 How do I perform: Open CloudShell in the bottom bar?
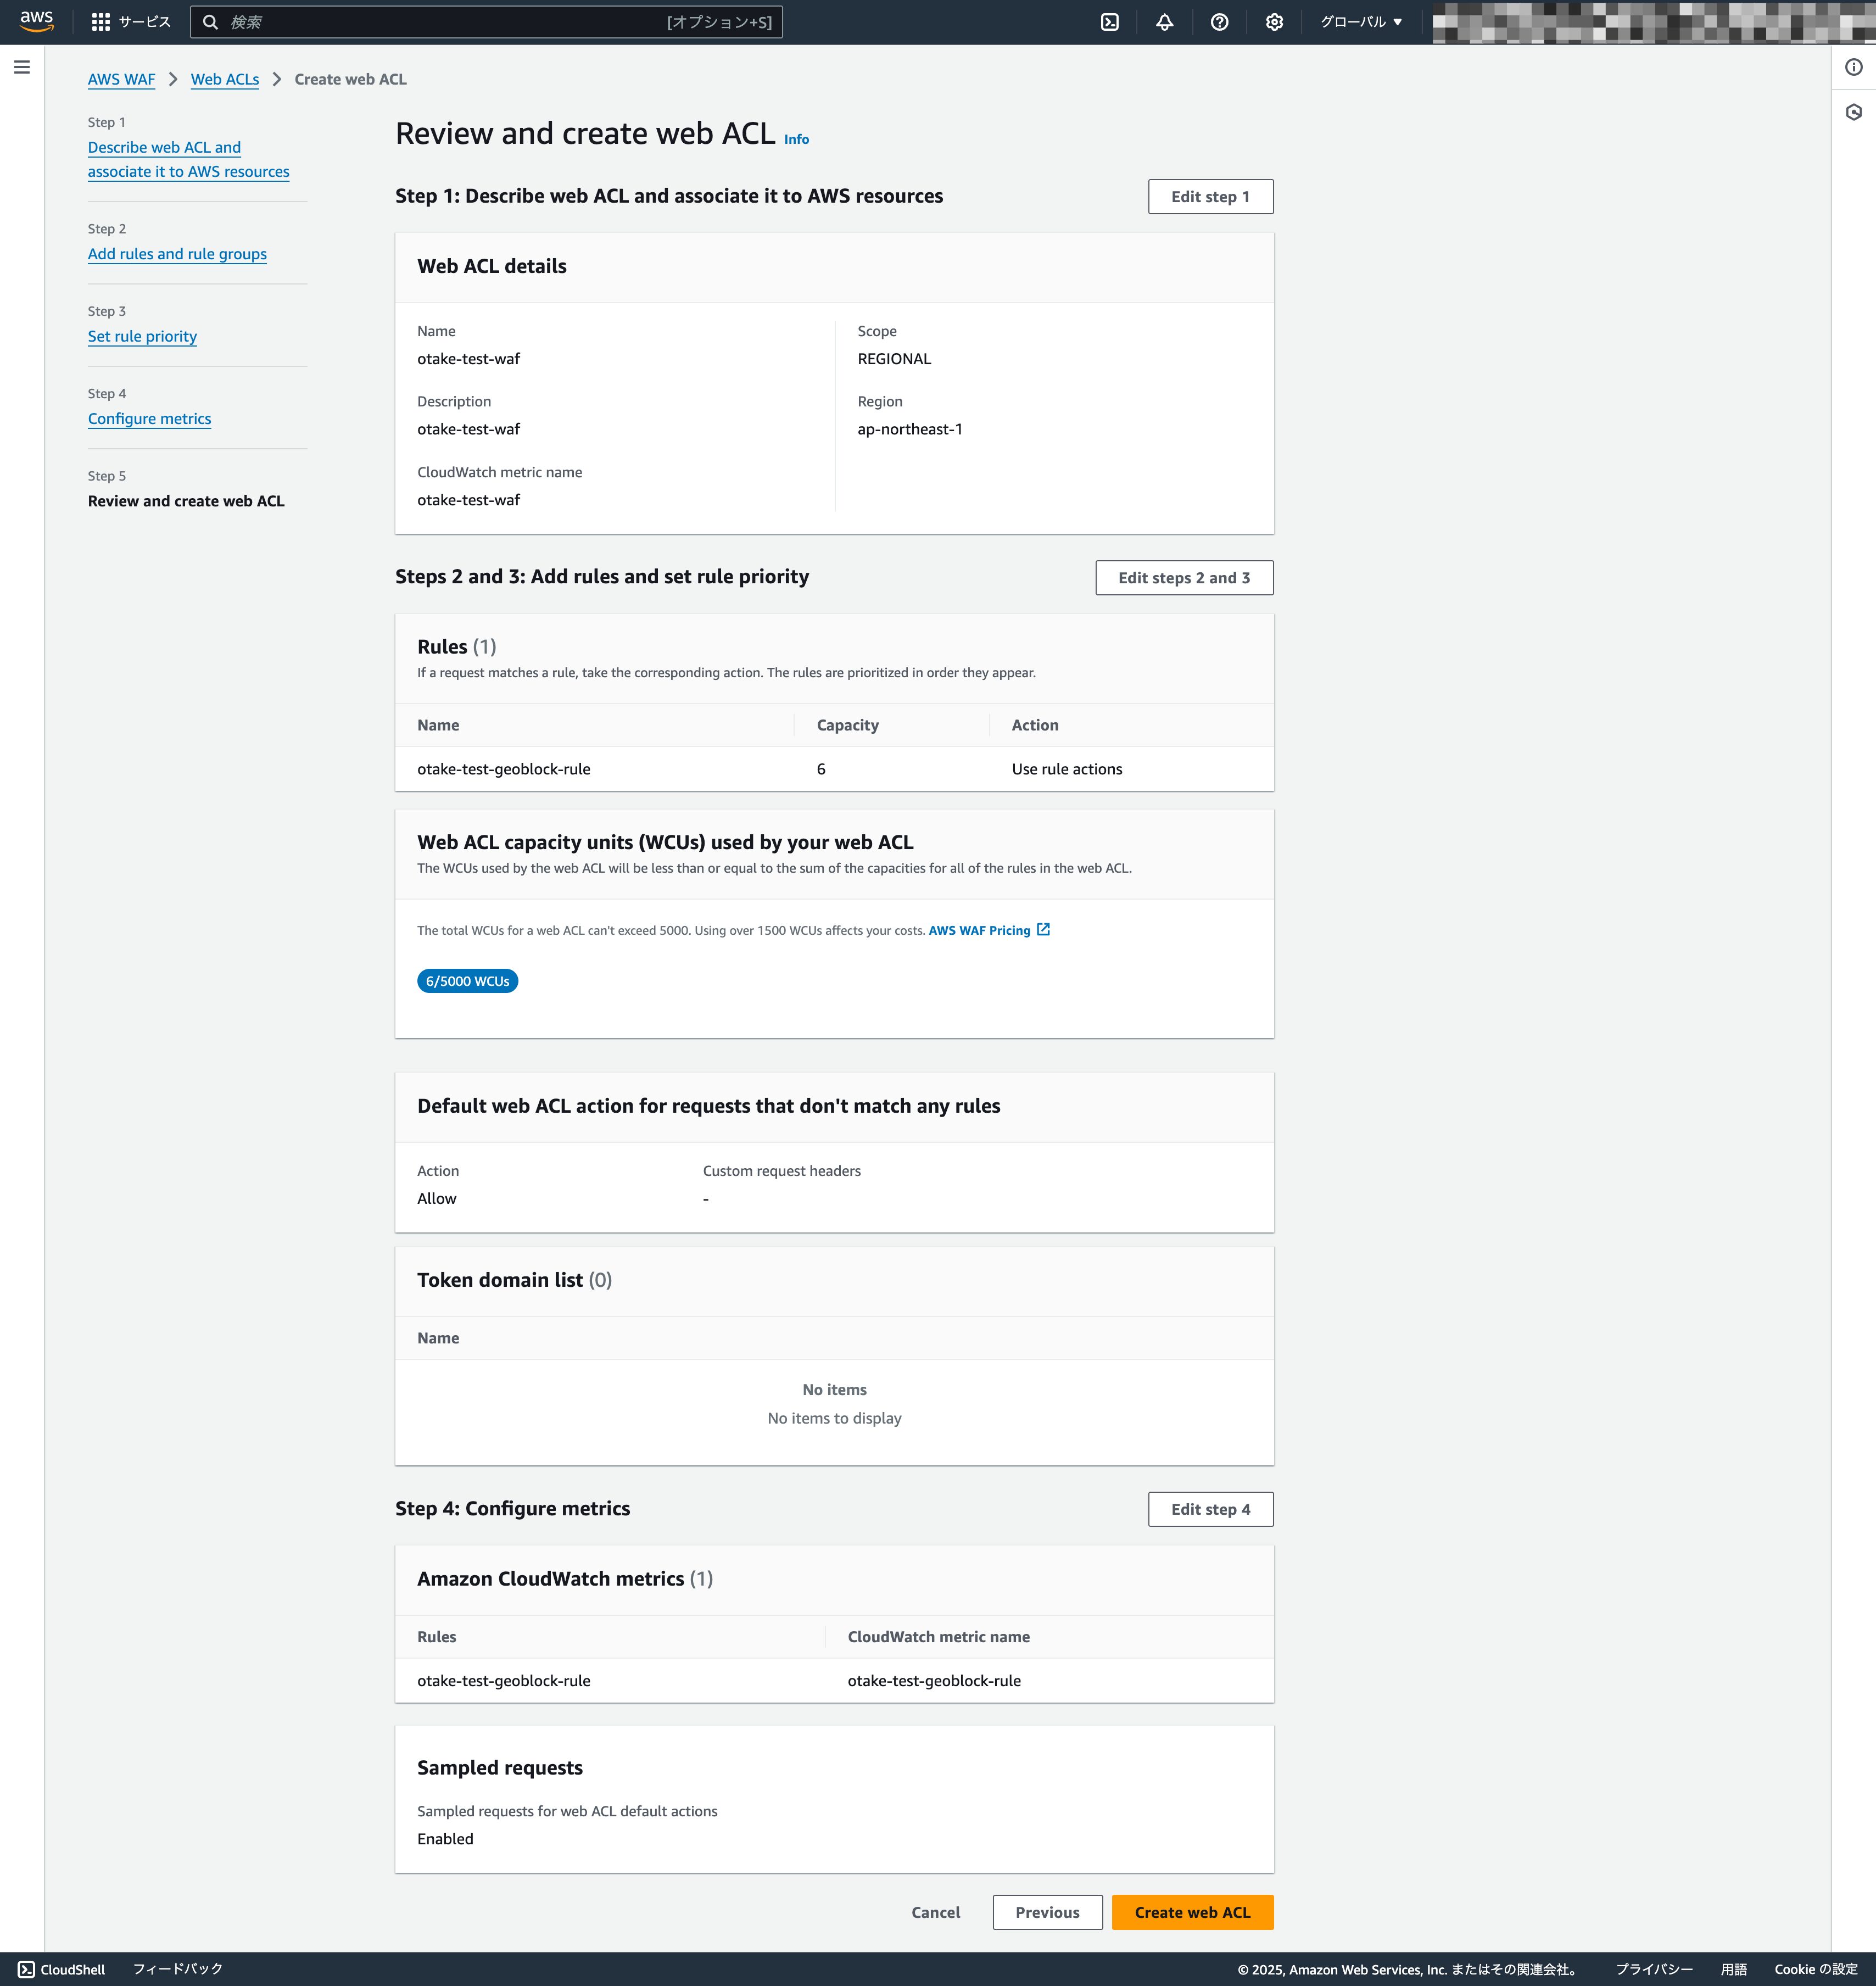62,1969
